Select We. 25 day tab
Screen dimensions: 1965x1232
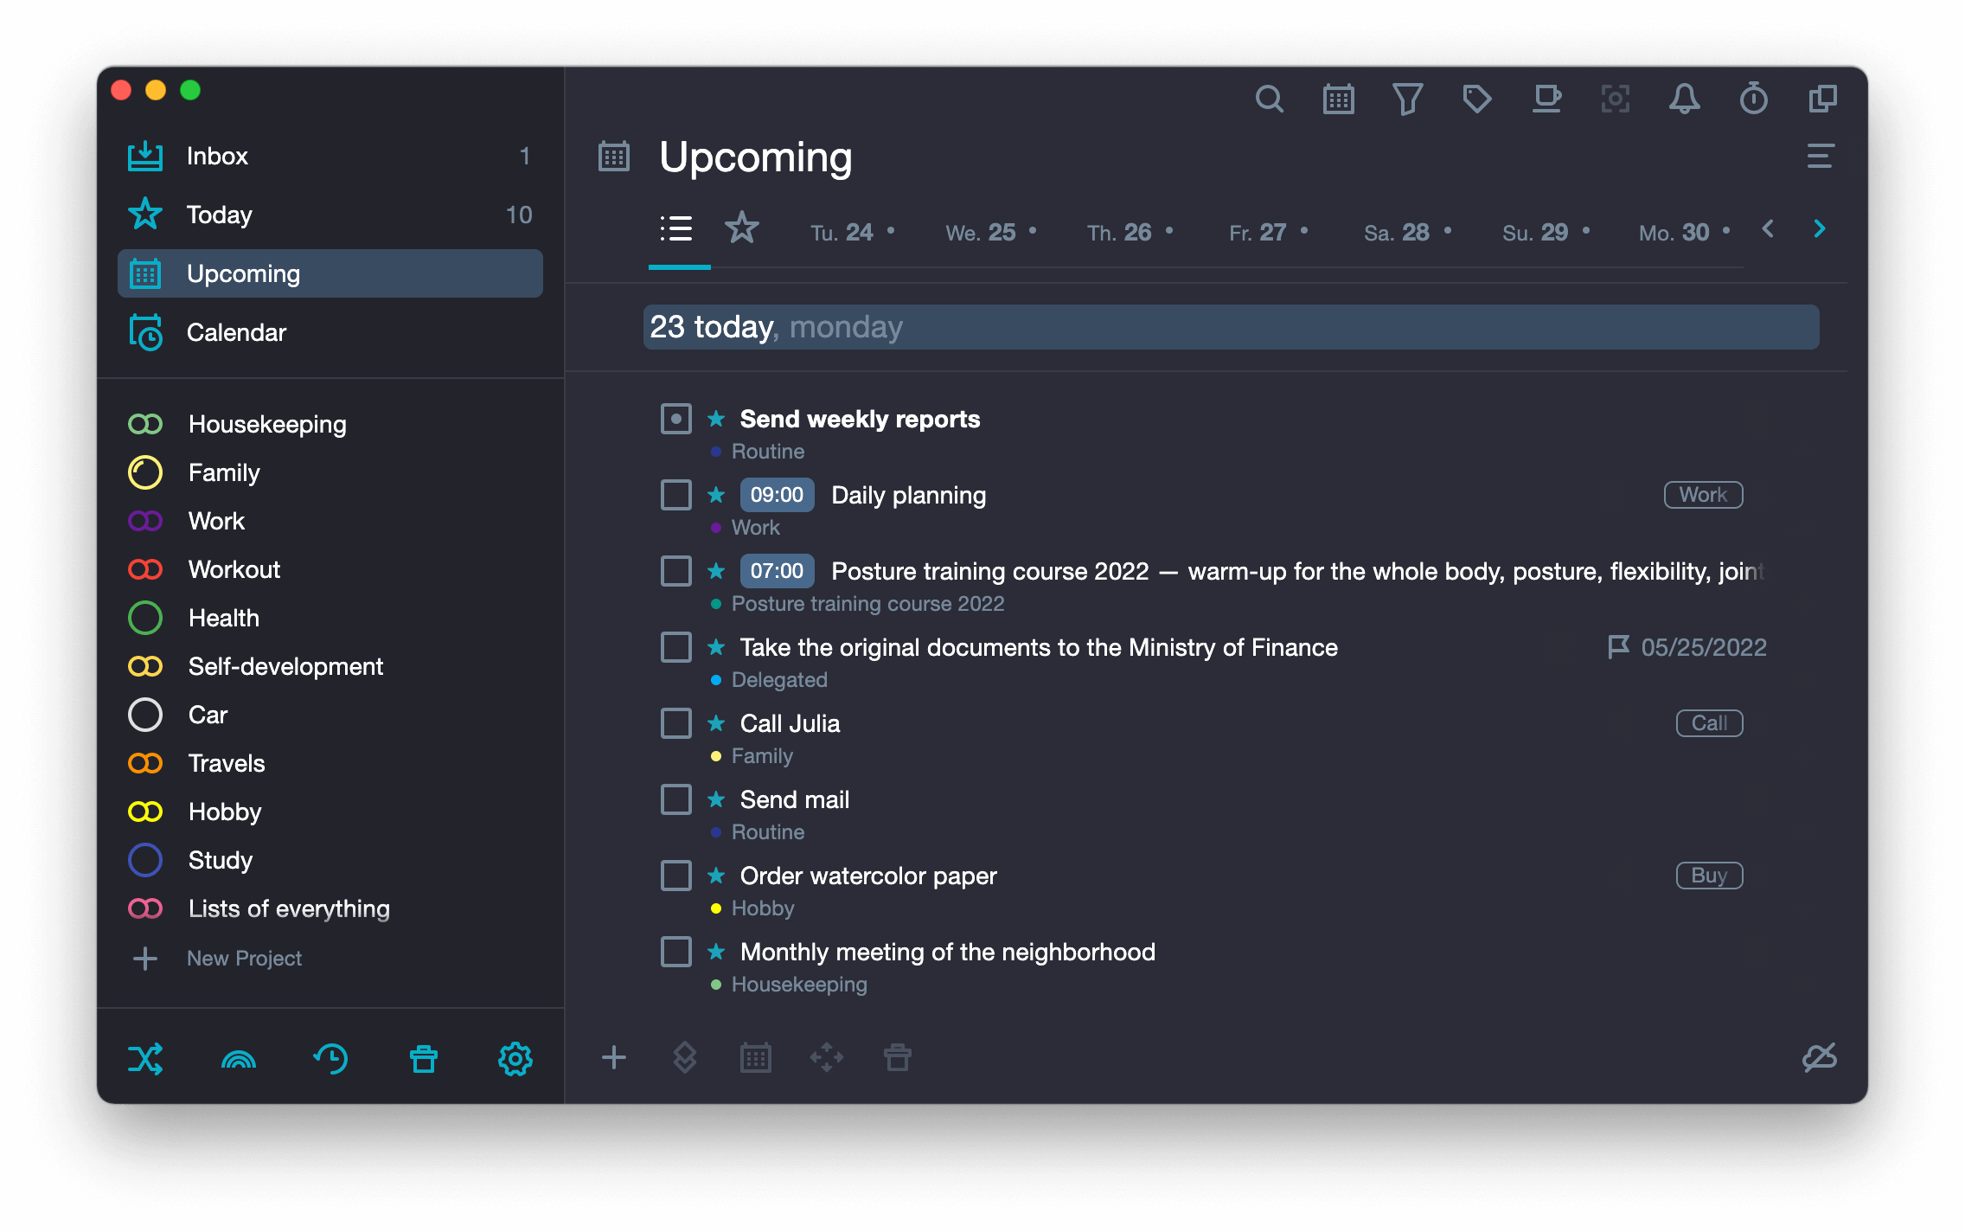(990, 232)
